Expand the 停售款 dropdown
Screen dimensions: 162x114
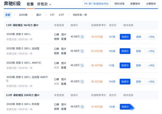[44, 4]
